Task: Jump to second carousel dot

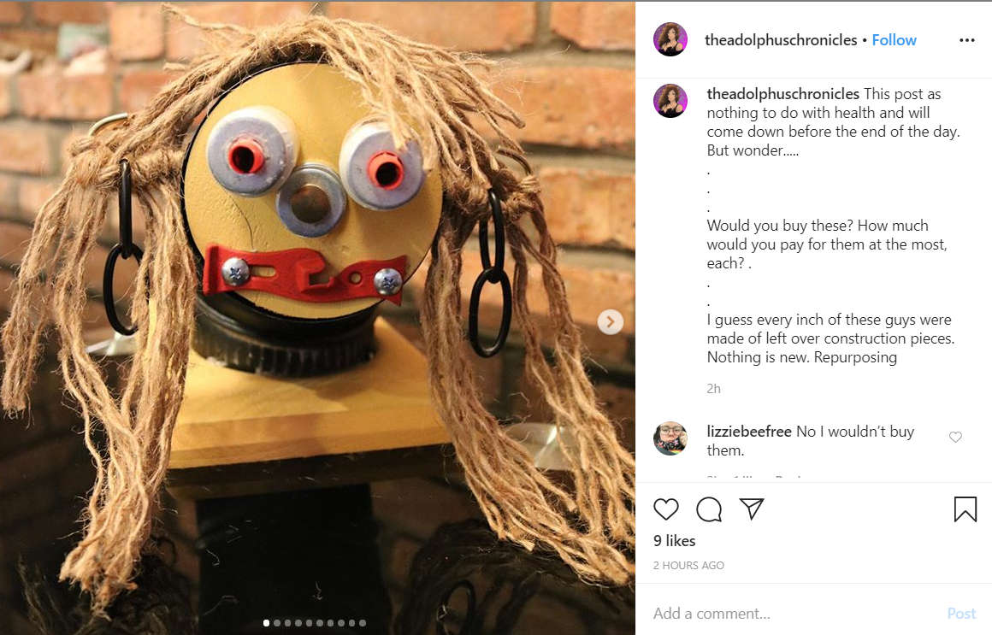Action: tap(276, 623)
